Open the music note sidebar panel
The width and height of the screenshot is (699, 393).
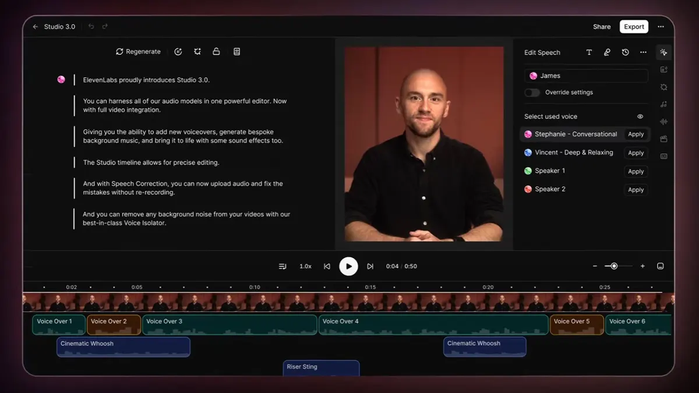[663, 104]
